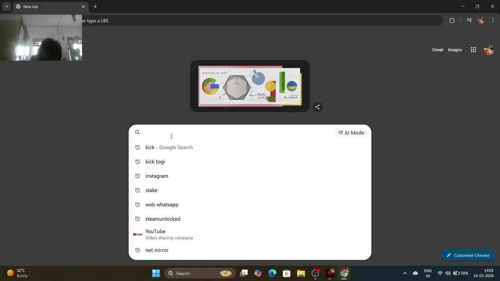Open the media controls icon in toolbar
The width and height of the screenshot is (500, 281).
tap(469, 21)
